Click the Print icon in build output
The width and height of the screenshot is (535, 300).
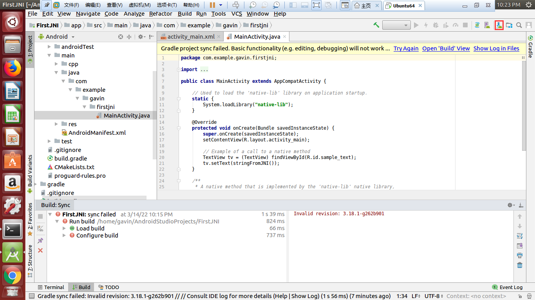520,255
